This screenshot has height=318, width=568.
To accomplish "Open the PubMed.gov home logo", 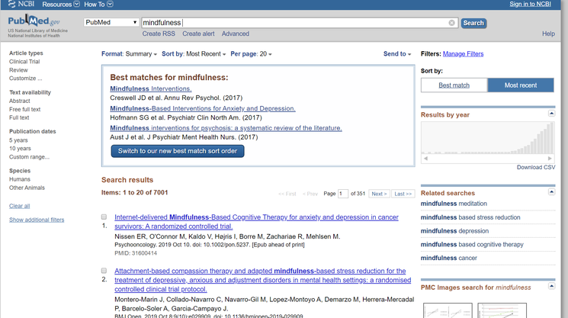I will click(34, 21).
